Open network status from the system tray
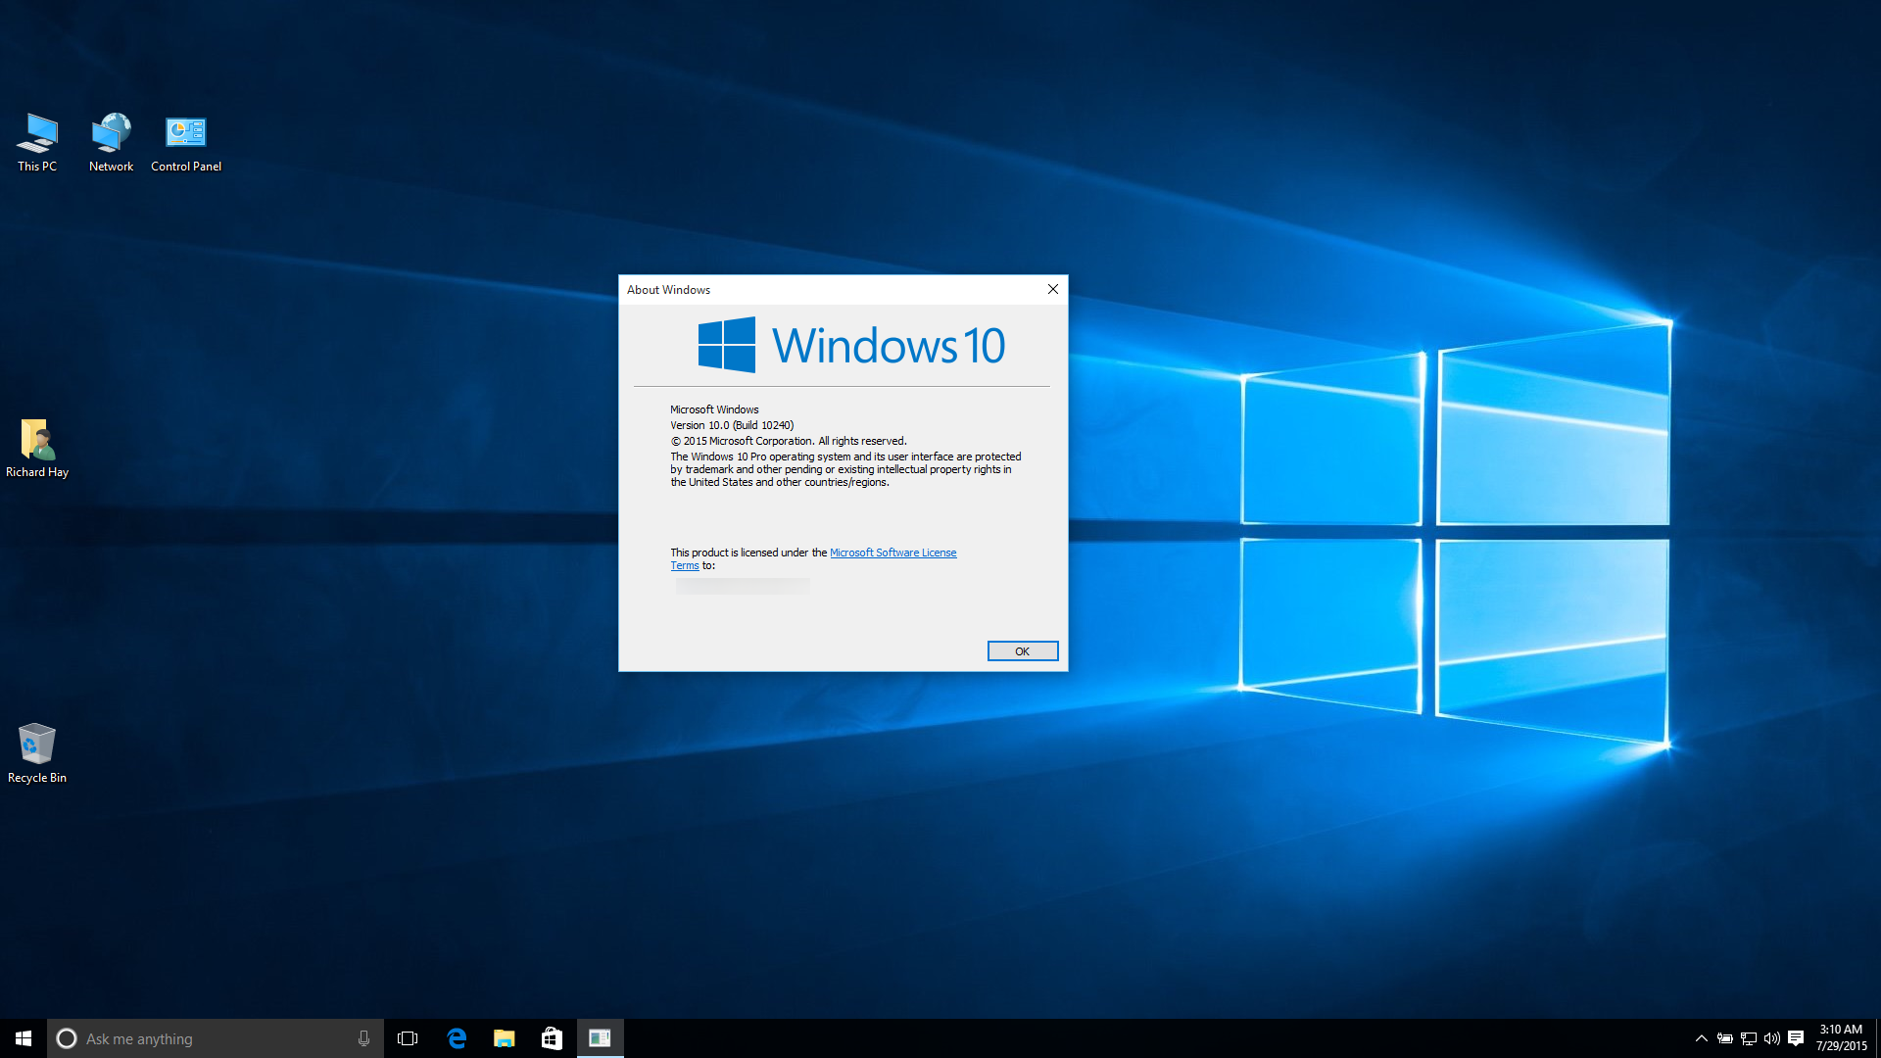 [1748, 1038]
